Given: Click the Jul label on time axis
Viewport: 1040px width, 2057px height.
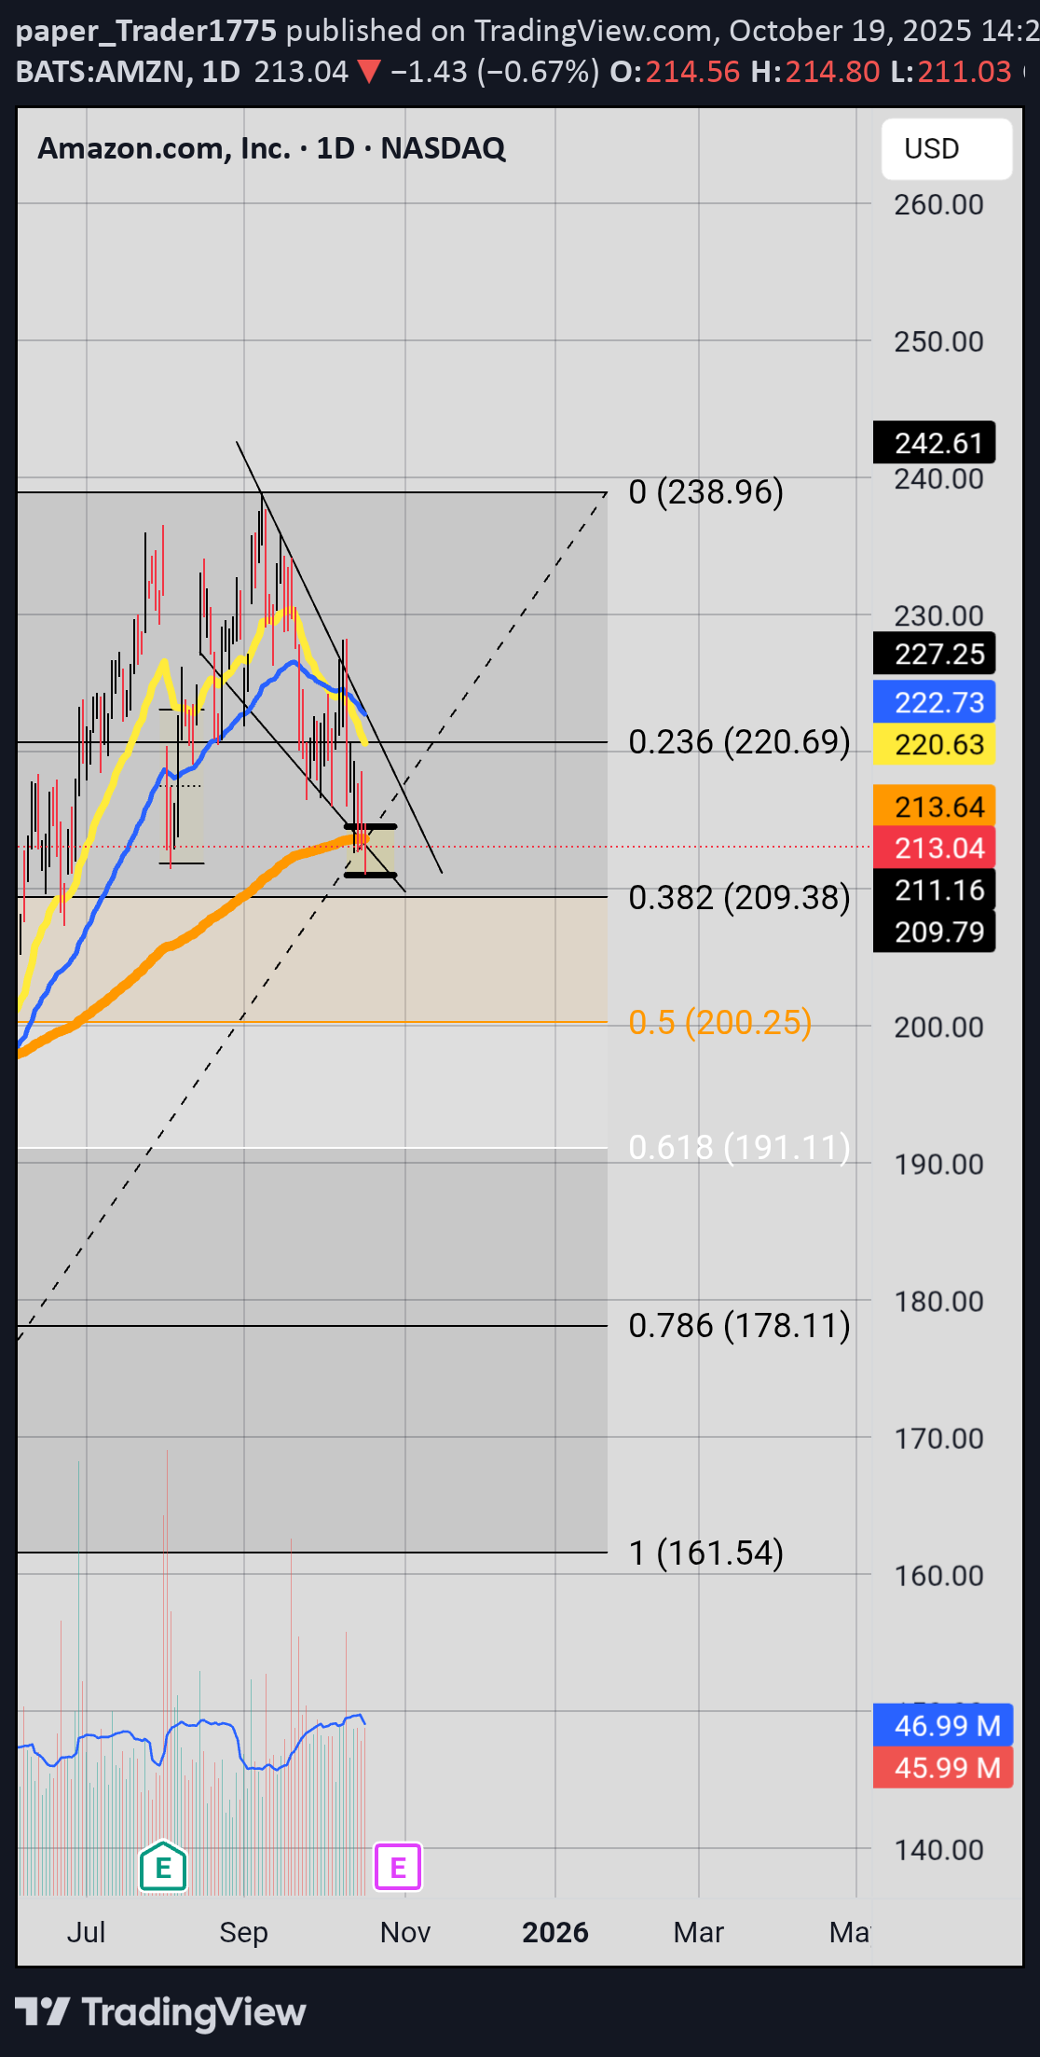Looking at the screenshot, I should [x=86, y=1932].
